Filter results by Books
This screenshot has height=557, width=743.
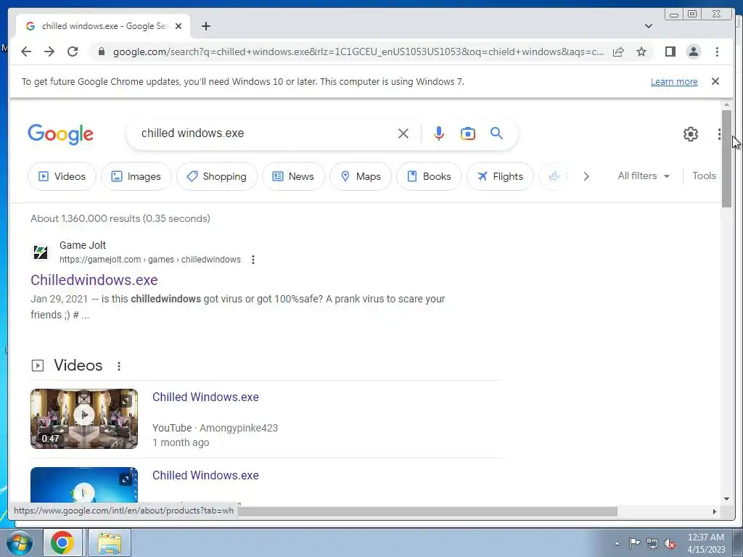429,176
